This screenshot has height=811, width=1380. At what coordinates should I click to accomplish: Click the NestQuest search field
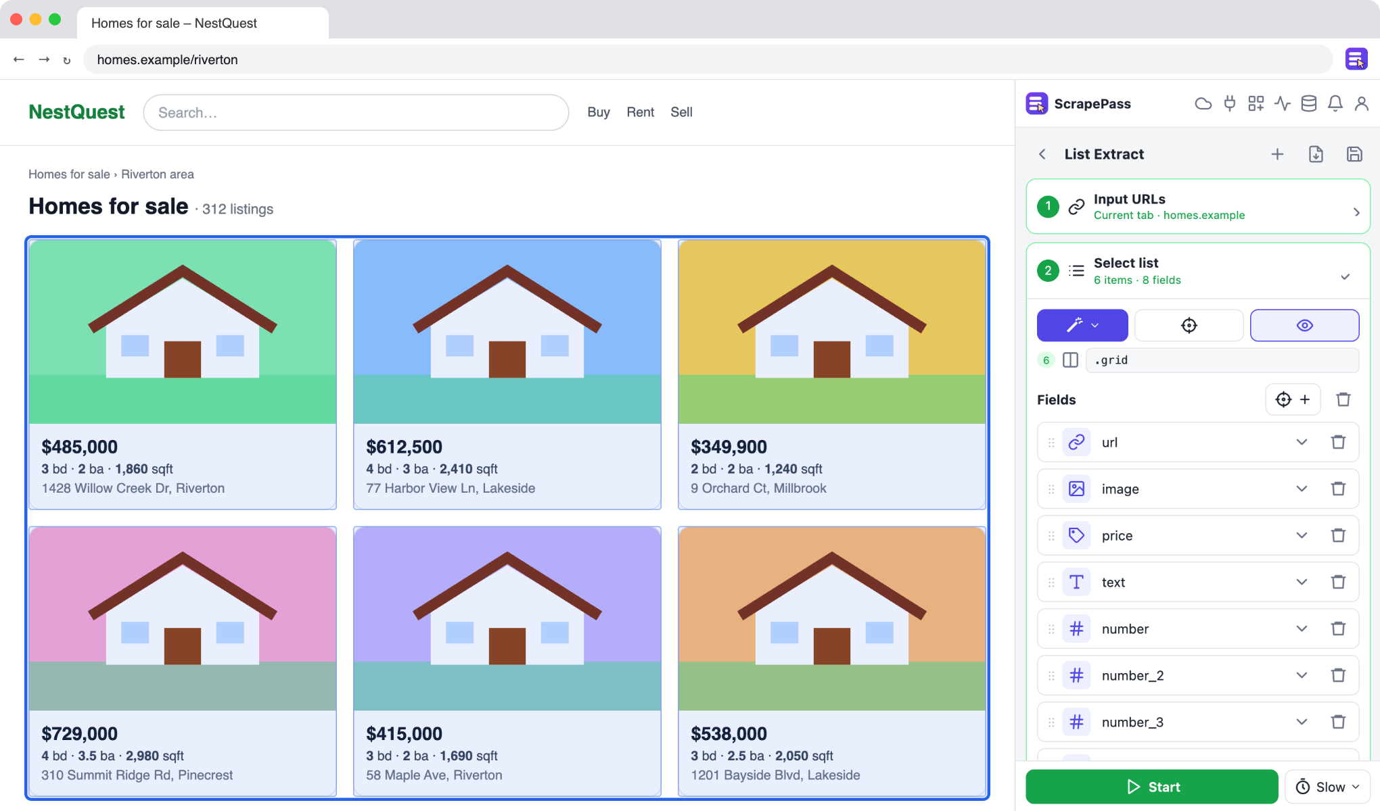coord(356,113)
